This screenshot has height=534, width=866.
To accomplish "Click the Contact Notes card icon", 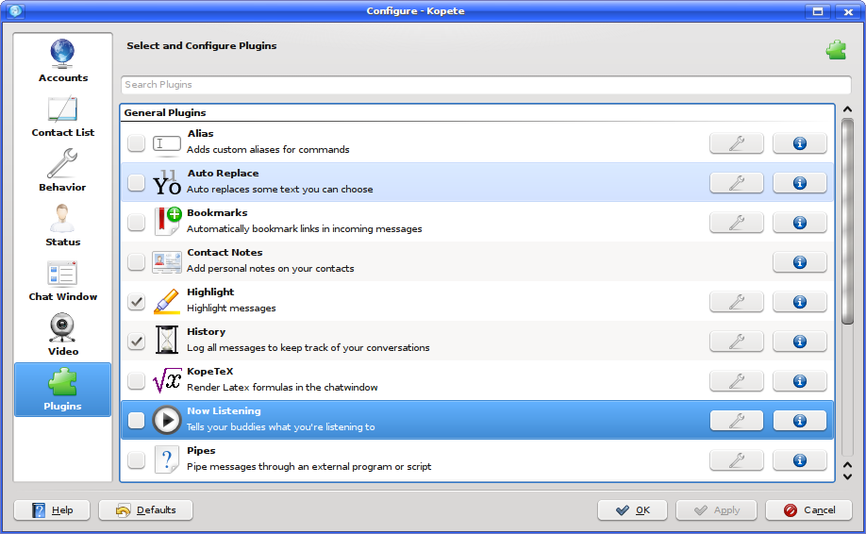I will tap(166, 261).
